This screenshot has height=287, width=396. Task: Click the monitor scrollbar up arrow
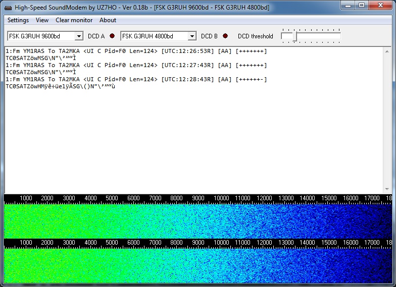(x=387, y=51)
